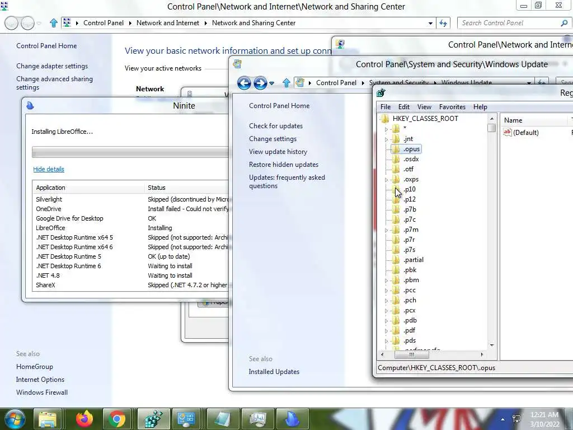Click Hide details in Ninite
This screenshot has height=430, width=573.
[49, 169]
